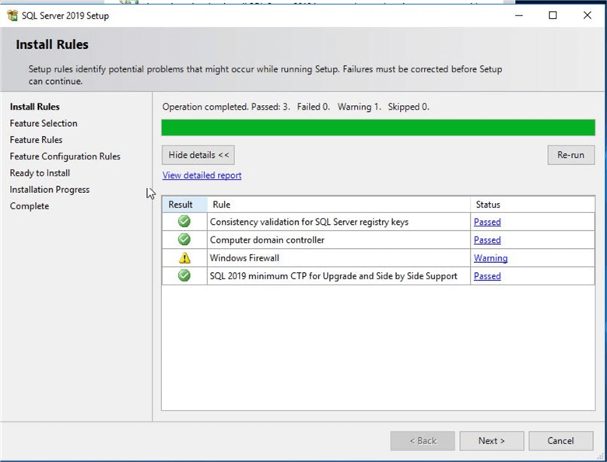Select Feature Selection step in sidebar

tap(44, 124)
